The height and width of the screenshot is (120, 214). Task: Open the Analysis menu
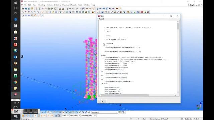[49, 5]
